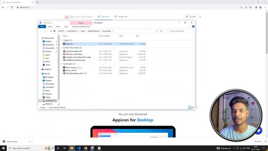Open pinned Downloads under Quick access

(x=49, y=45)
